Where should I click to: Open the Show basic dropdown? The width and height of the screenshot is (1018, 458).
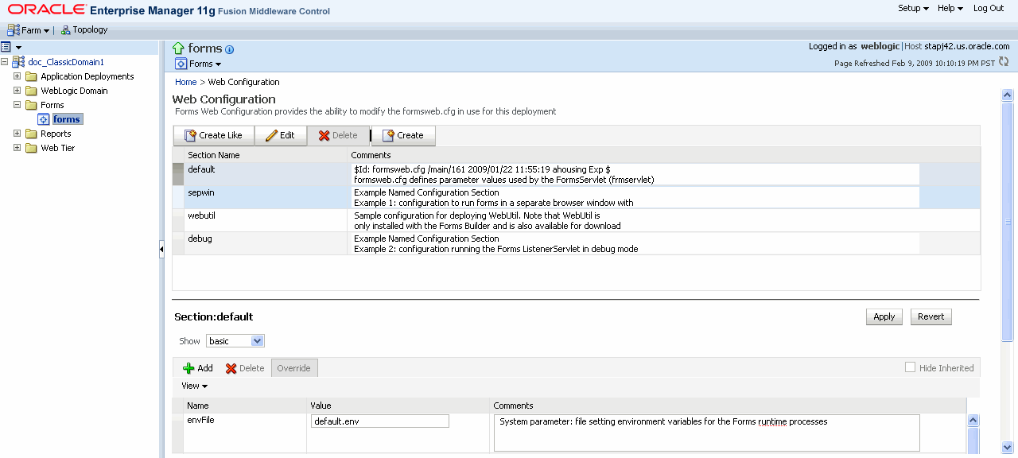point(235,340)
